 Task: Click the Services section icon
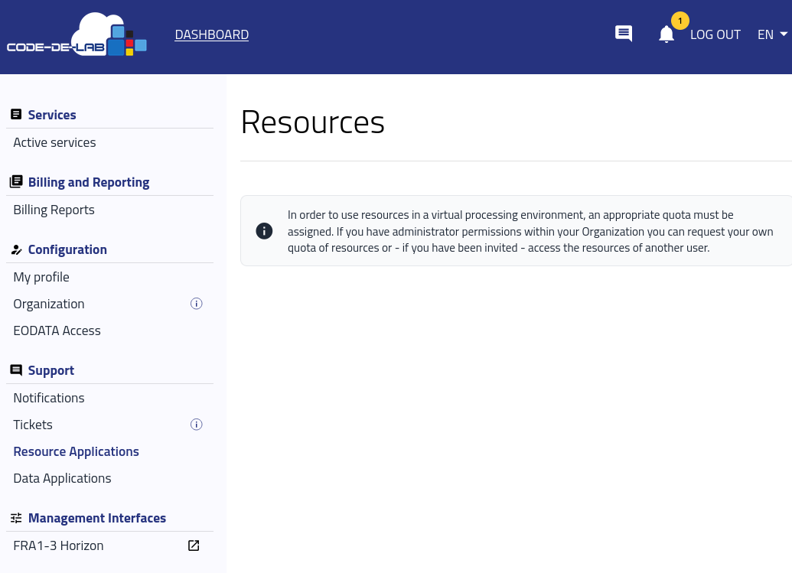pos(16,115)
